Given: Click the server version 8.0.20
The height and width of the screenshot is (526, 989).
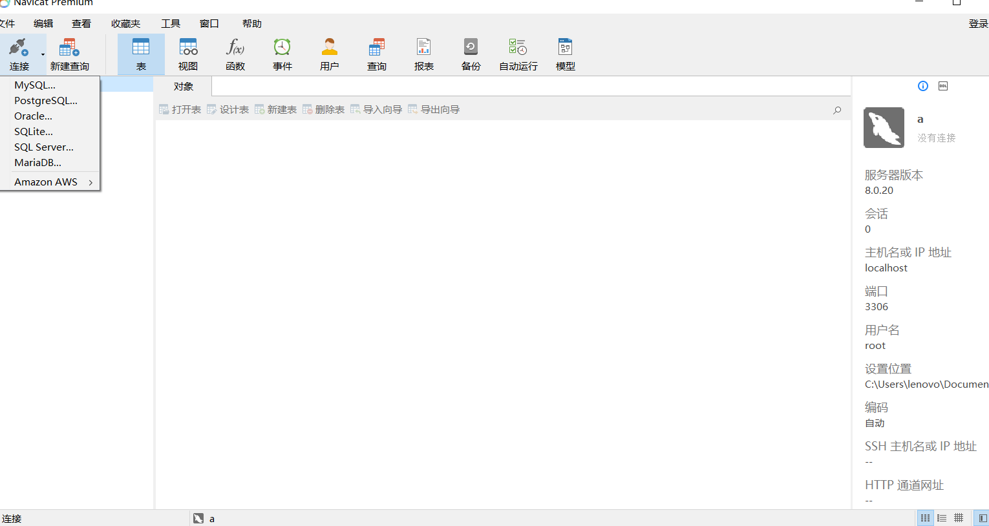Looking at the screenshot, I should pyautogui.click(x=879, y=191).
